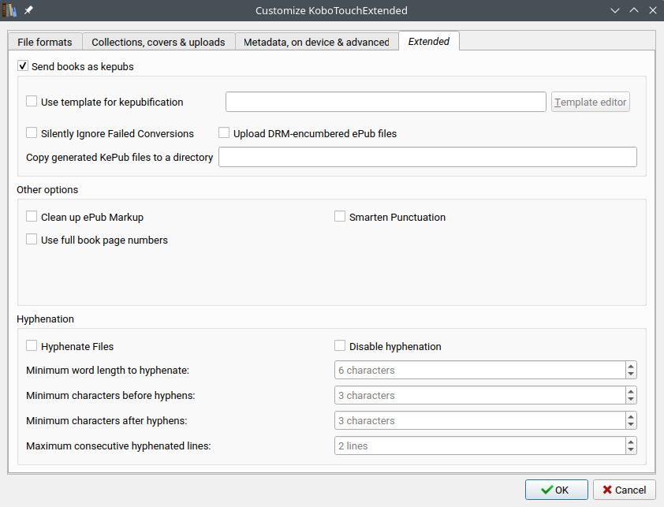This screenshot has width=664, height=507.
Task: Check Upload DRM-encumbered ePub files
Action: [x=224, y=133]
